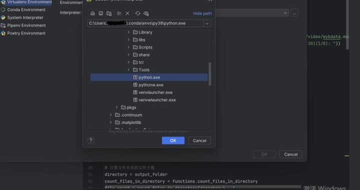
Task: Click the file tree vertical scrollbar
Action: (x=209, y=74)
